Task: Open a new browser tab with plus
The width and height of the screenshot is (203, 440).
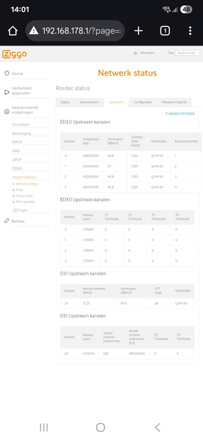Action: click(x=139, y=31)
